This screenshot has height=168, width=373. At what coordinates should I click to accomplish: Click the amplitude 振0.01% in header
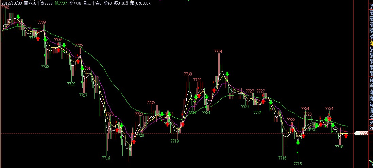(121, 3)
